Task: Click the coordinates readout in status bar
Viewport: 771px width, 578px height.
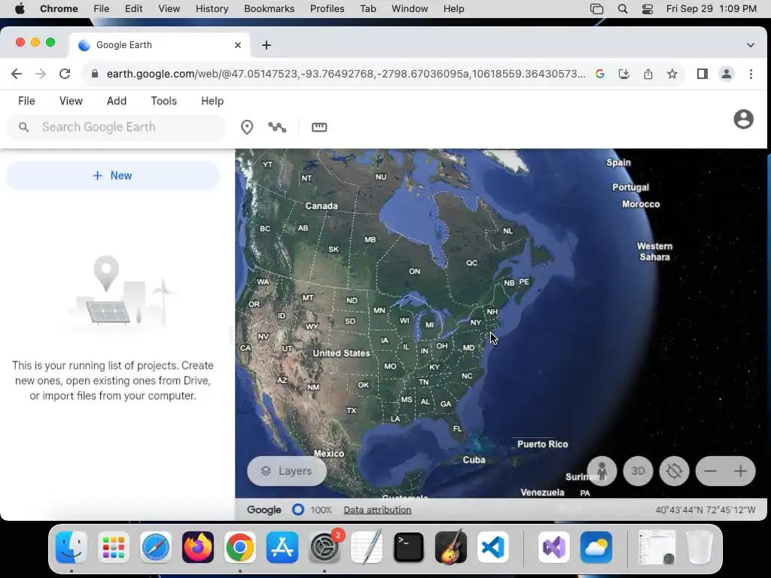Action: [x=705, y=510]
